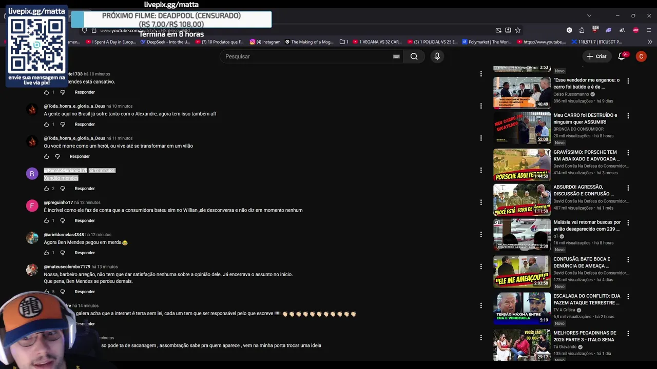Open the Celso Russomanno channel link
The image size is (657, 369).
(571, 94)
